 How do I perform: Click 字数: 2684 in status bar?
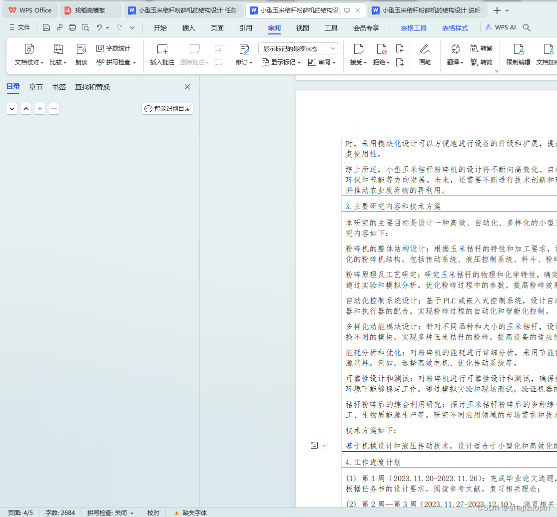click(x=60, y=513)
